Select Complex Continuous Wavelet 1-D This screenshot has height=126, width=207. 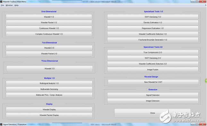point(49,34)
